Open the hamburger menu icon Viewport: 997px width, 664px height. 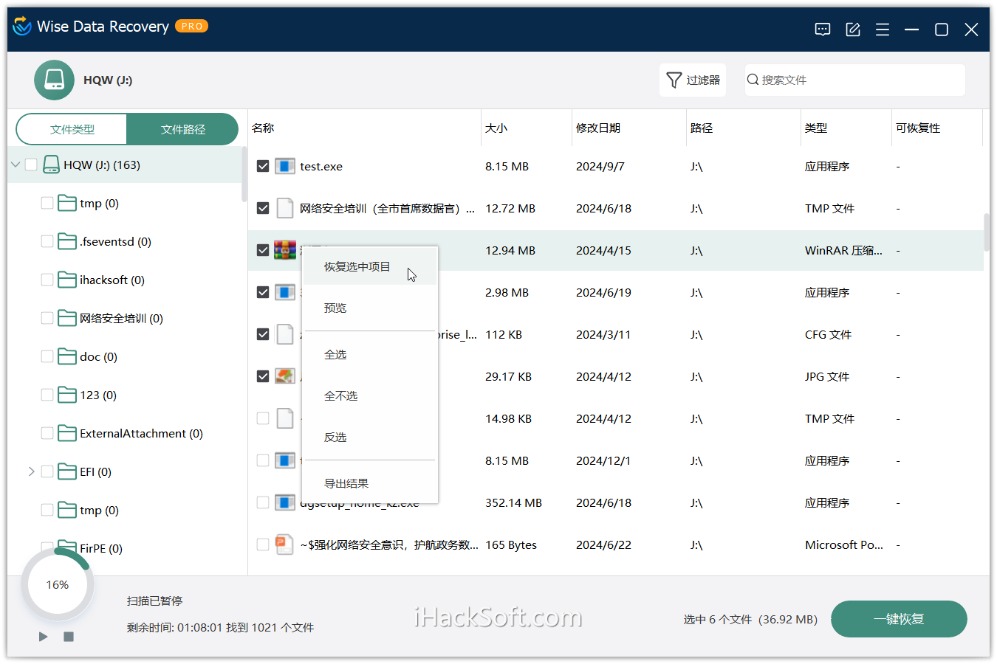(x=883, y=30)
